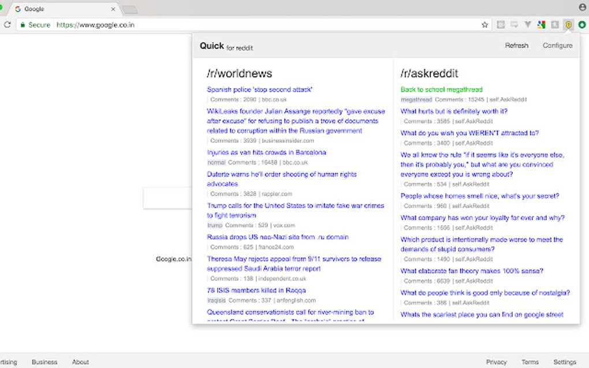The height and width of the screenshot is (368, 589).
Task: Open the Back to school megathread post
Action: point(441,89)
